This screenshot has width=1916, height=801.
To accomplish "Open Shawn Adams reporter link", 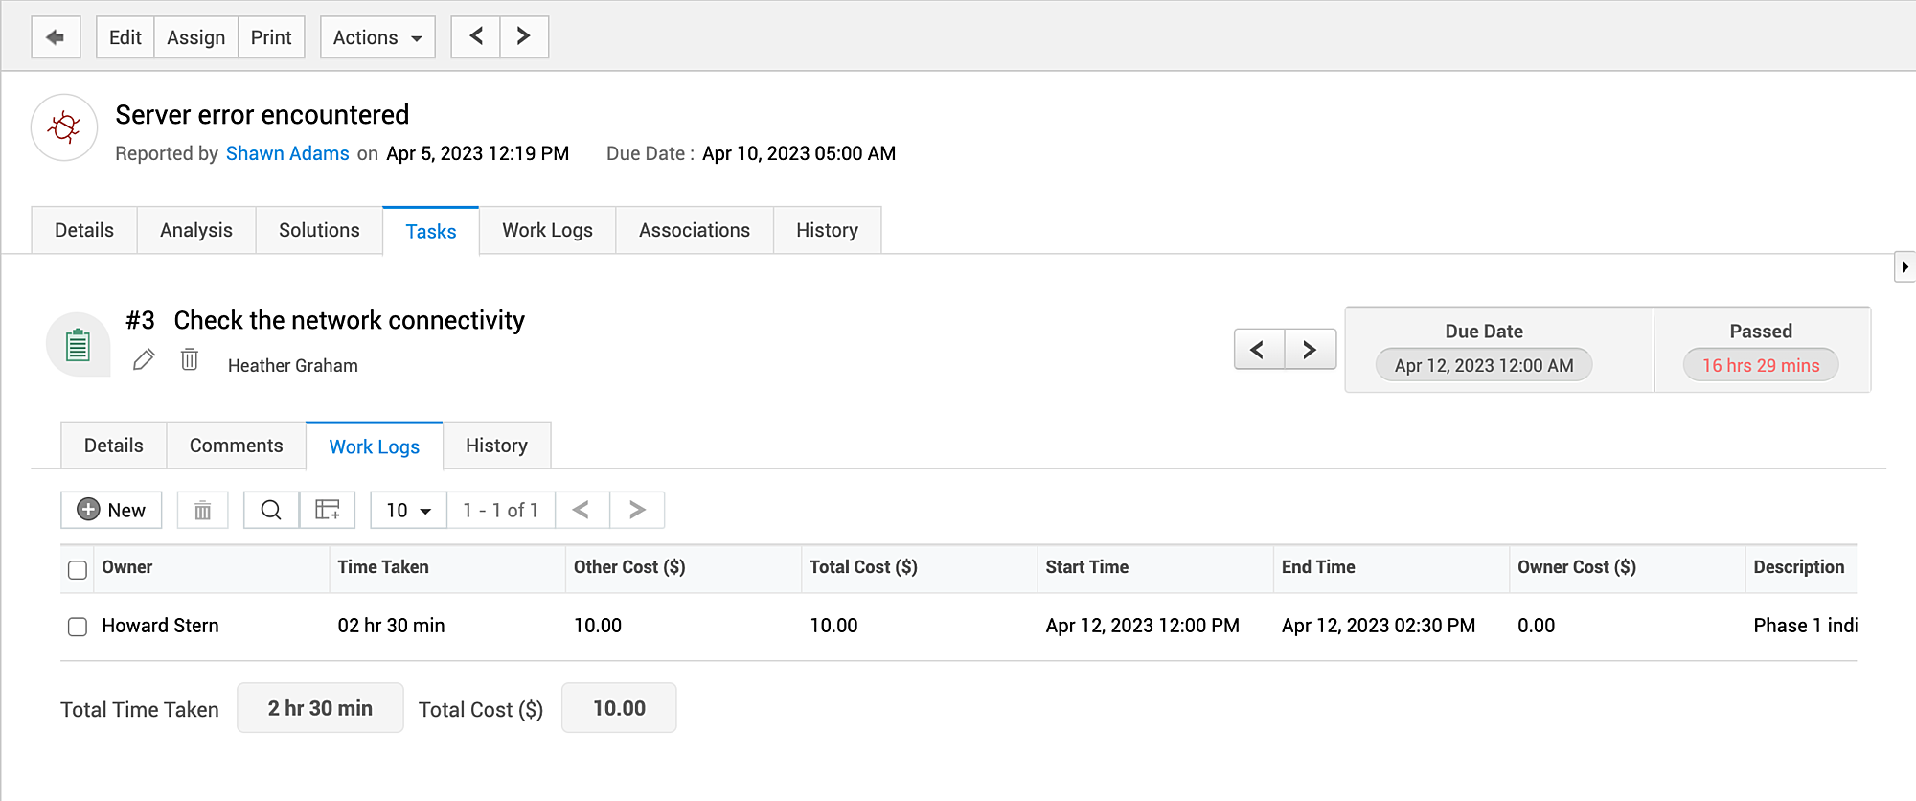I will [287, 153].
